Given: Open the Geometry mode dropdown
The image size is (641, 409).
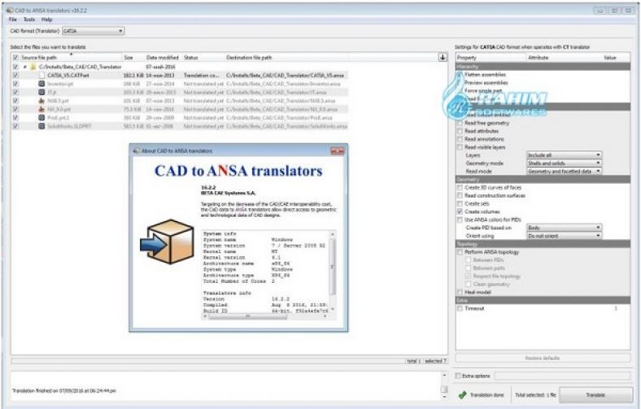Looking at the screenshot, I should coord(564,163).
